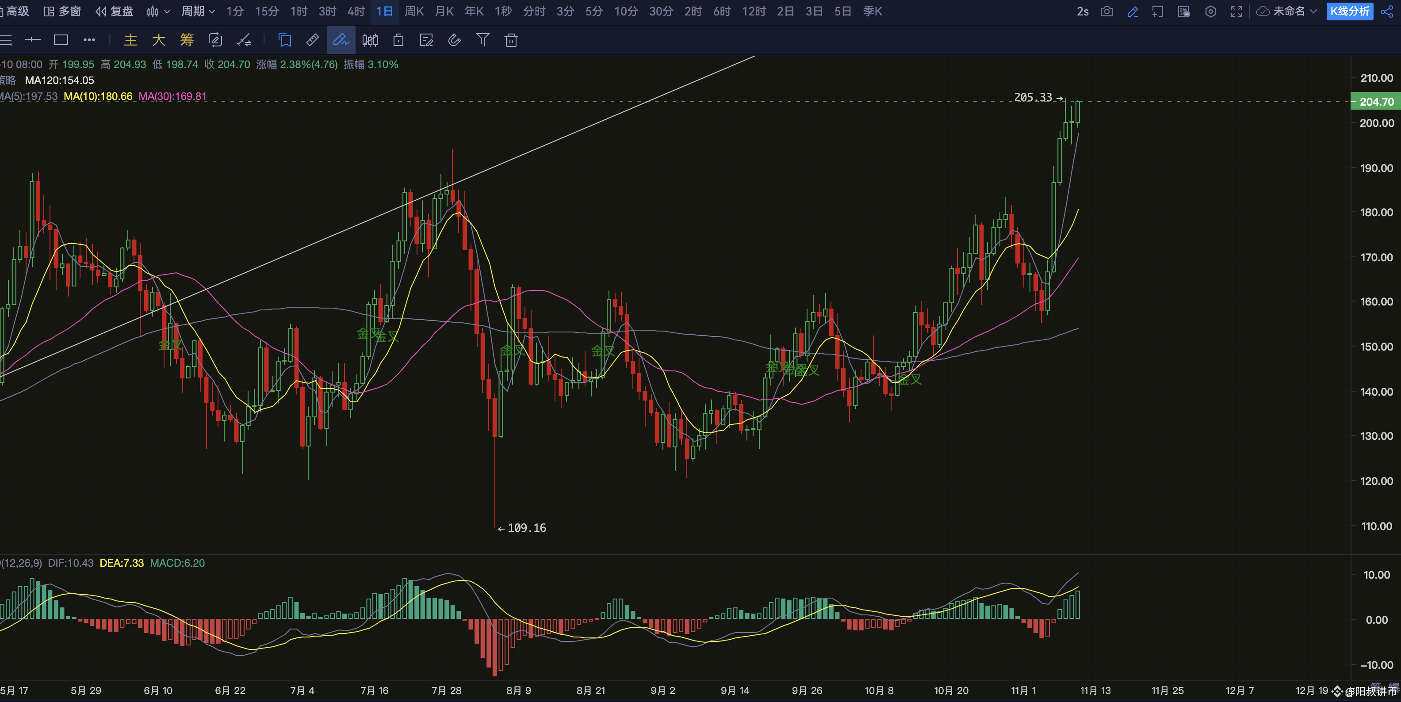The image size is (1401, 702).
Task: Click the line-swap drawing icon
Action: (x=244, y=40)
